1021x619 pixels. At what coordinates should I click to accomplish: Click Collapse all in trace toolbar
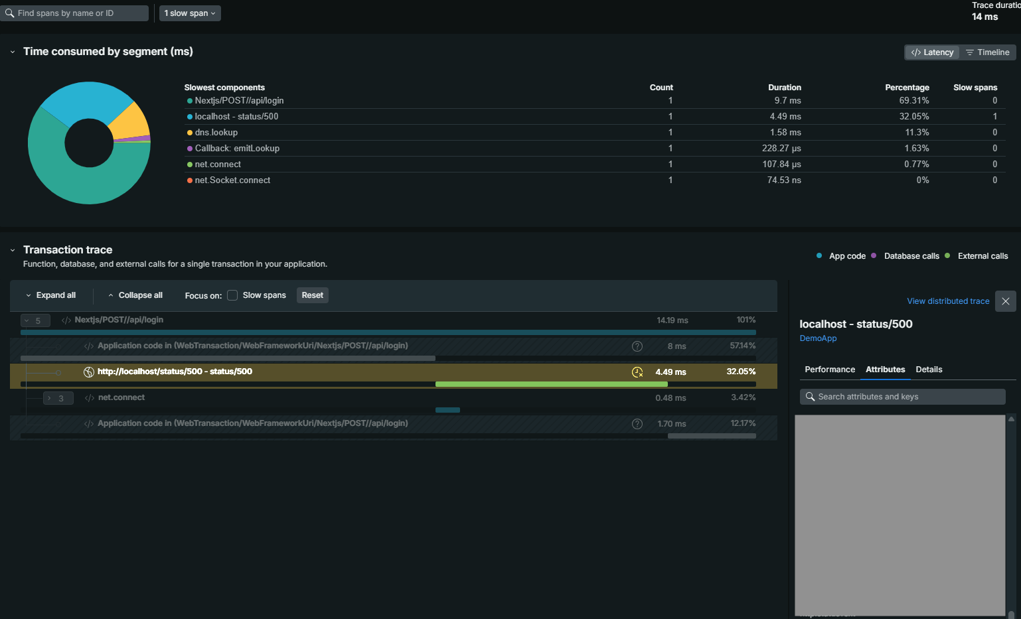point(135,295)
